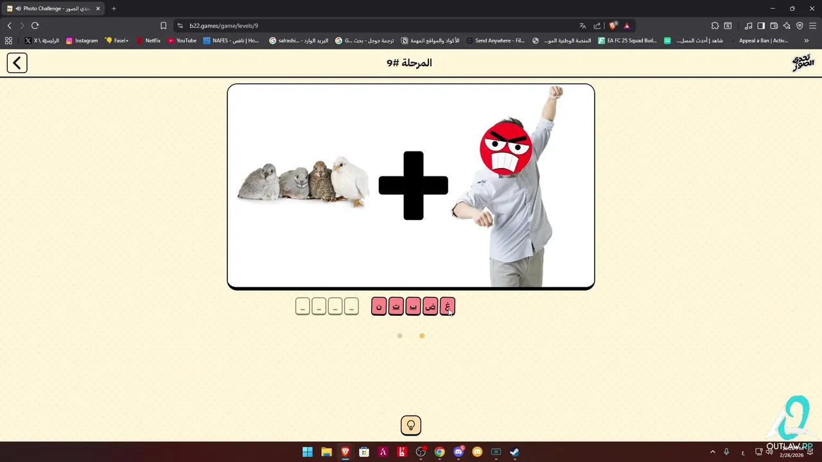The height and width of the screenshot is (462, 822).
Task: Open the browser main menu
Action: click(812, 26)
